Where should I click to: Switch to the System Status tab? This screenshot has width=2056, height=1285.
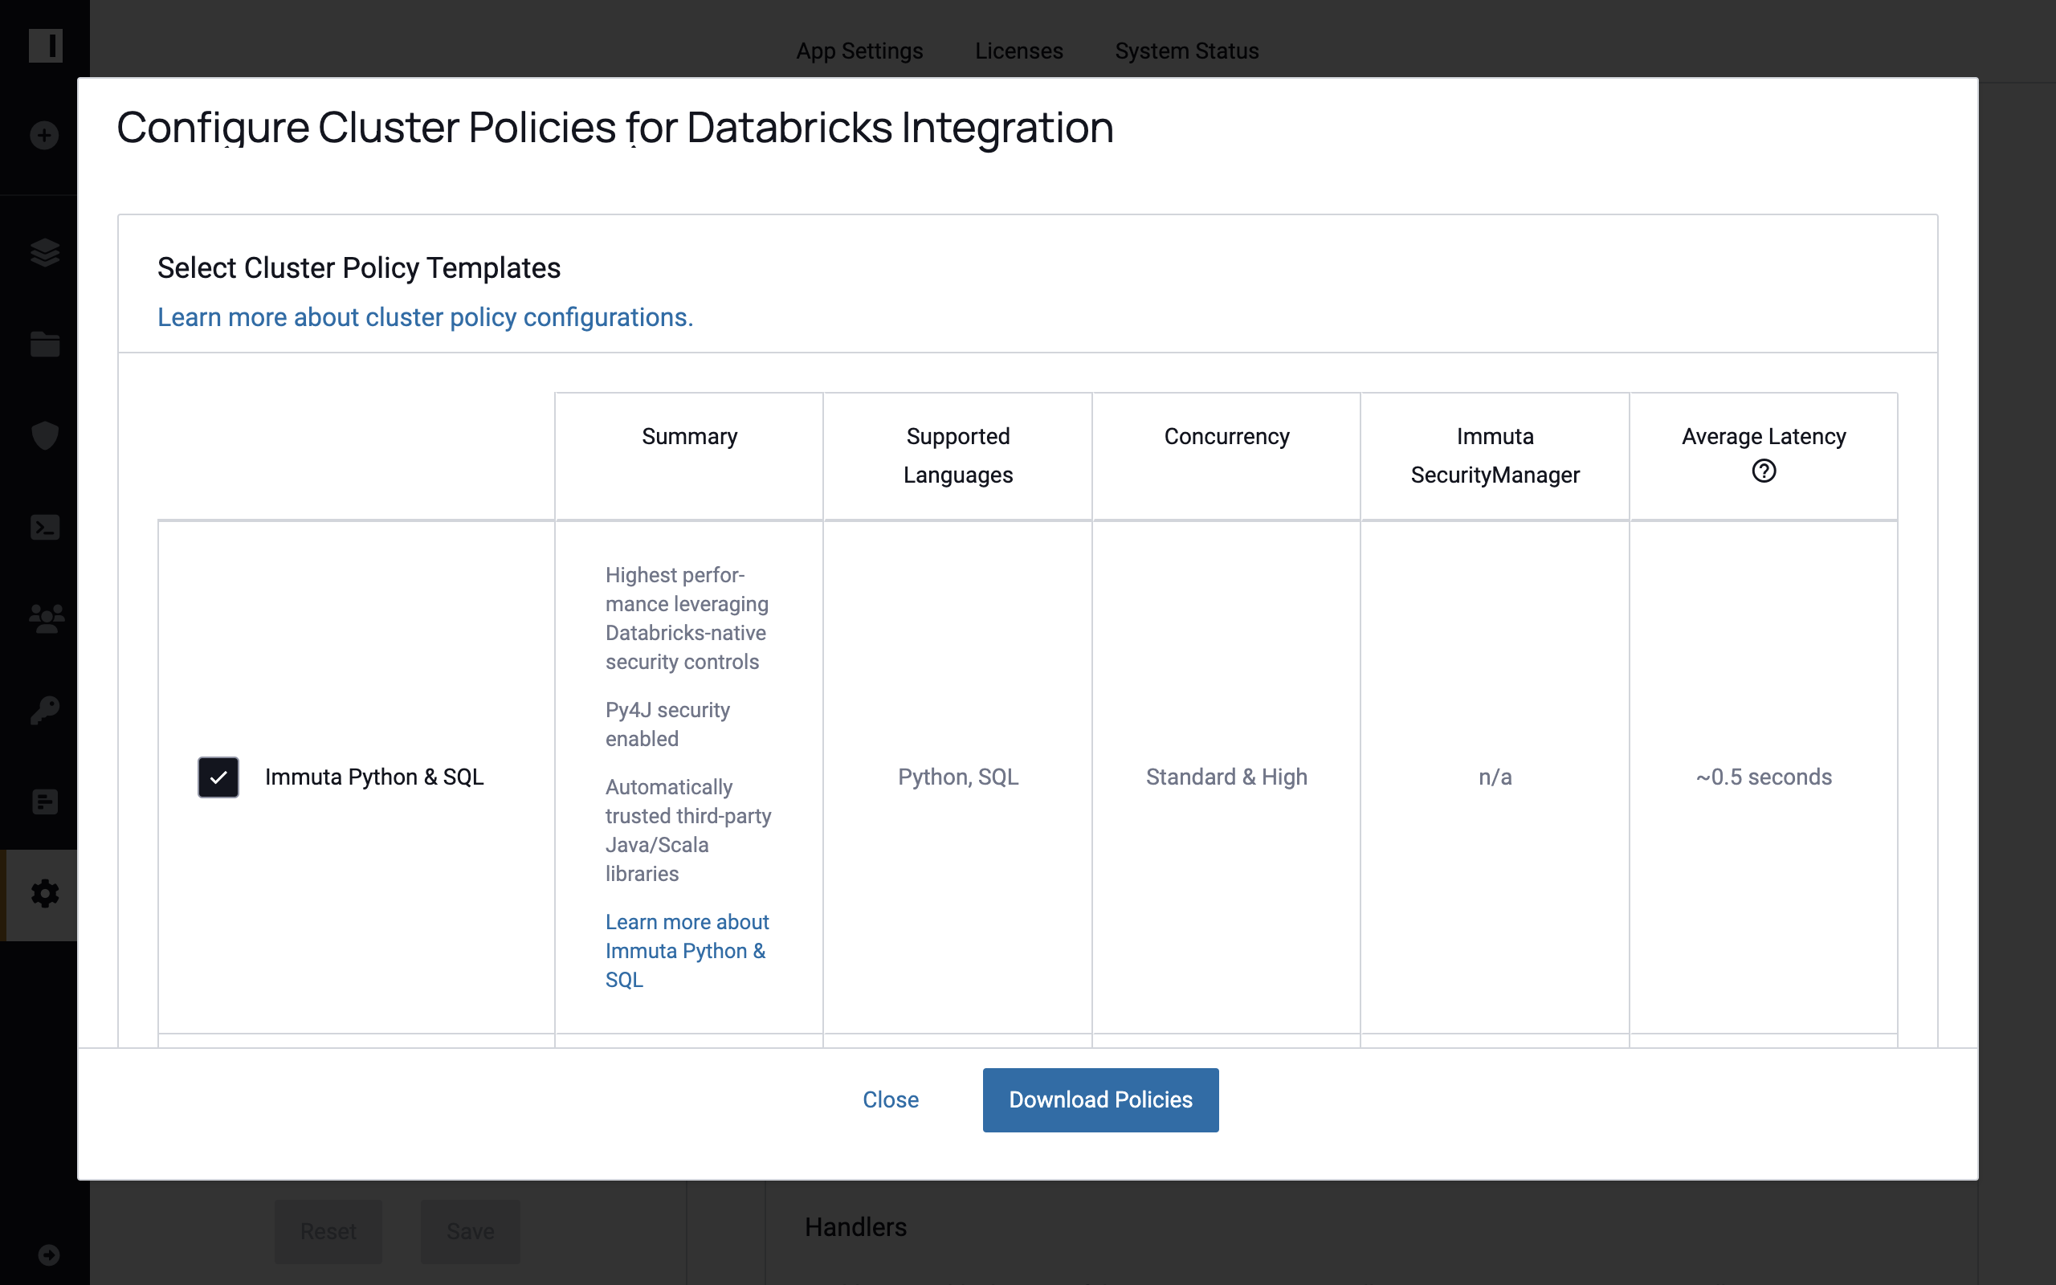coord(1186,51)
